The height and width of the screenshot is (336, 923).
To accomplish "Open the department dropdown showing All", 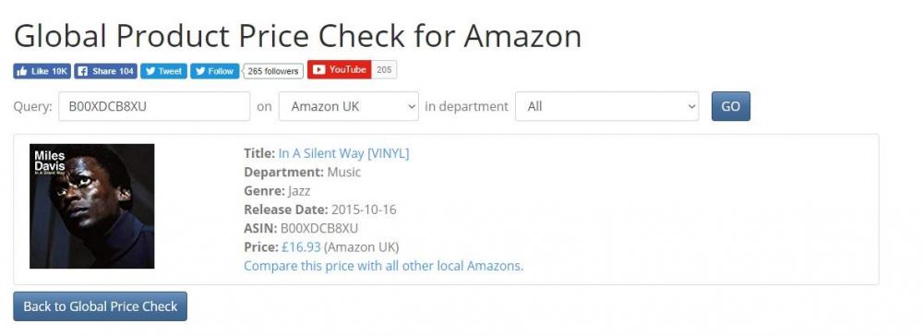I will pos(607,106).
